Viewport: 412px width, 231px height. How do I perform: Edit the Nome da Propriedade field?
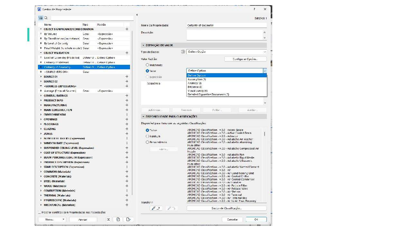click(x=227, y=25)
